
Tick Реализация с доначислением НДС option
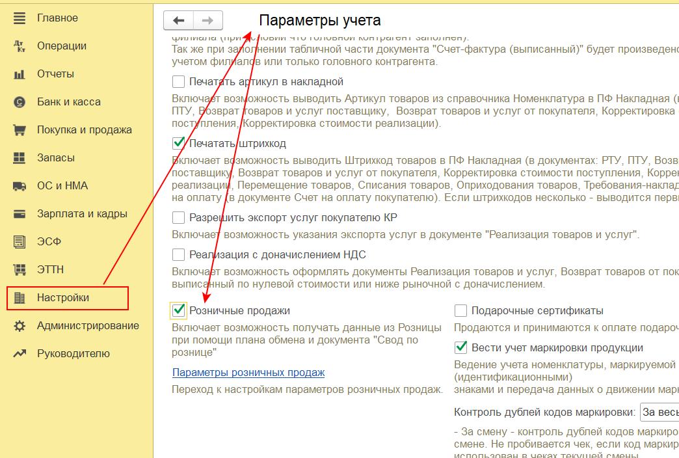178,255
